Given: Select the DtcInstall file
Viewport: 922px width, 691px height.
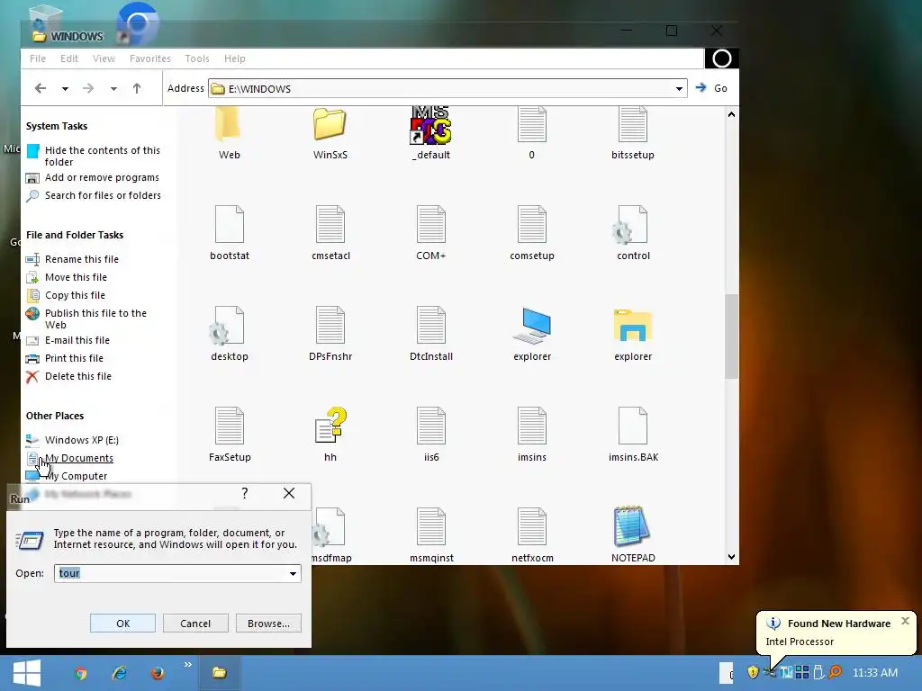Looking at the screenshot, I should 431,333.
